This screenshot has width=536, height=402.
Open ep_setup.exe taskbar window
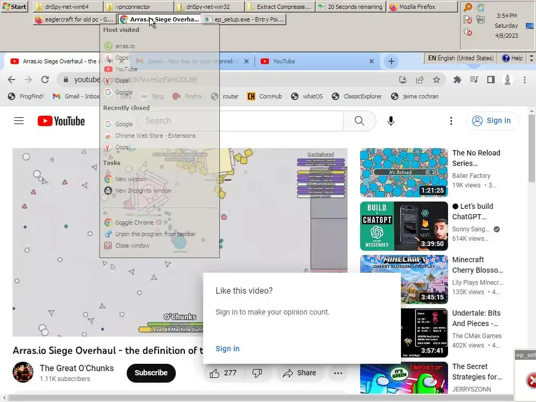coord(245,19)
